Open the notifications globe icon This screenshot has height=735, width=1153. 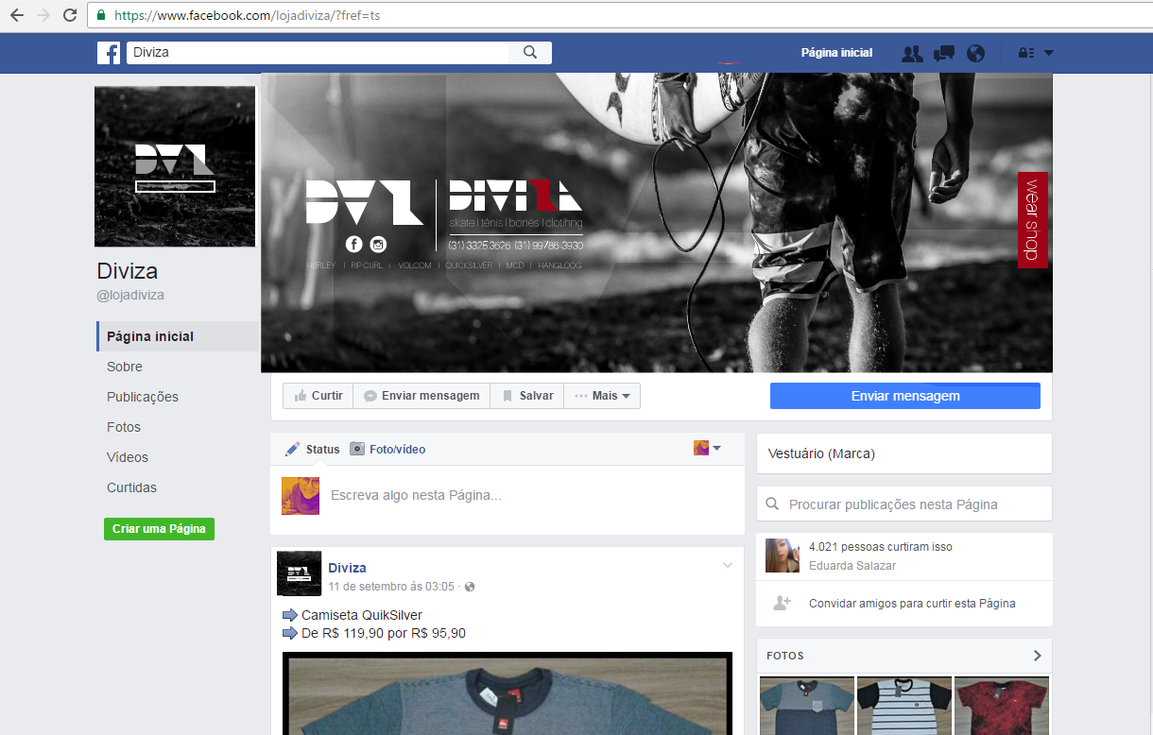pos(976,54)
